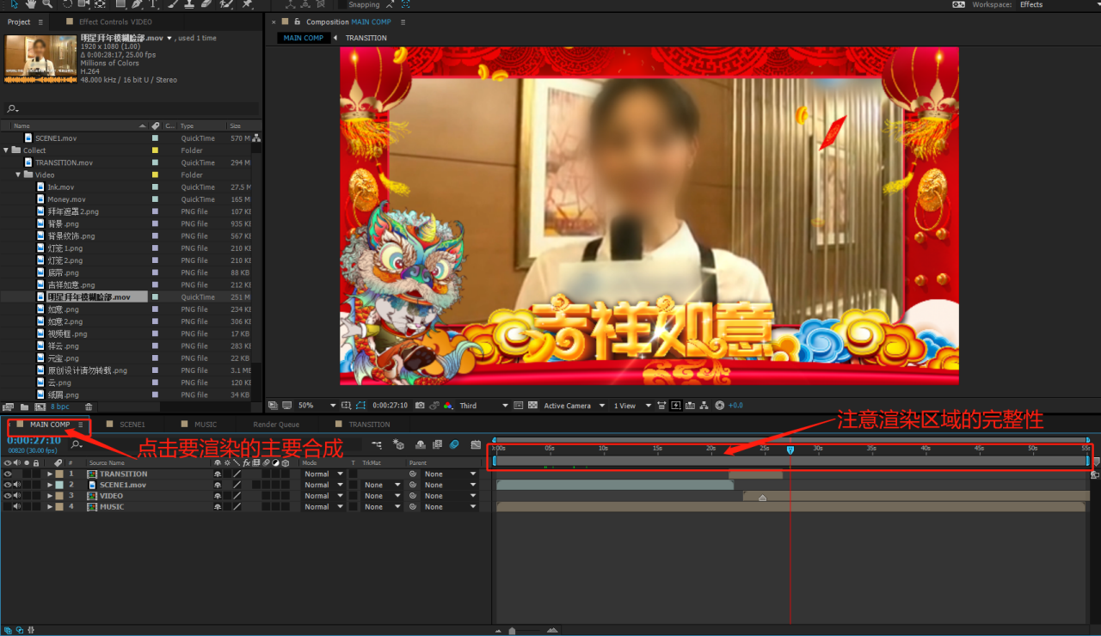The image size is (1101, 636).
Task: Hide the TRANSITION layer video
Action: pos(8,474)
